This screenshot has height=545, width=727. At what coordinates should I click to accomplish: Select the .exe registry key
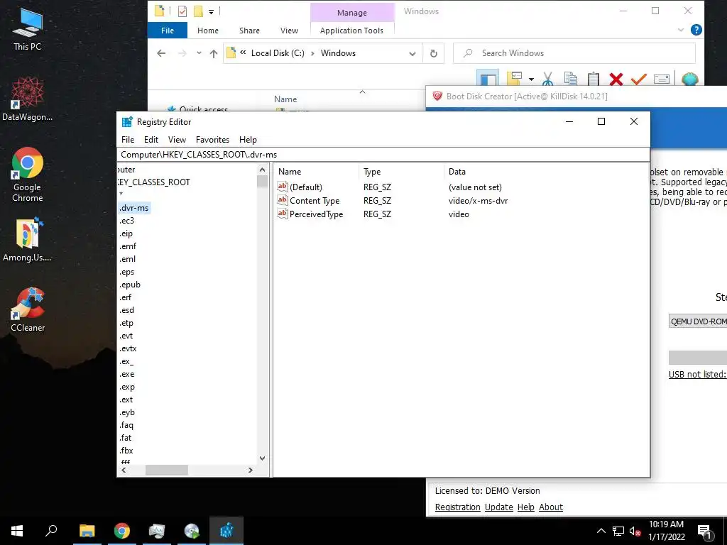click(x=126, y=374)
